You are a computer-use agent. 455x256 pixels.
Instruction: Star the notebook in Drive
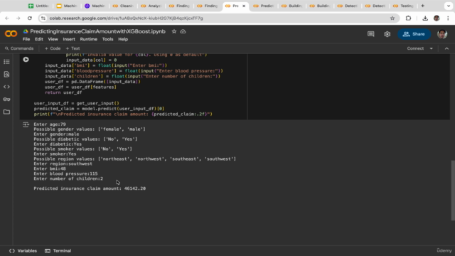[x=173, y=31]
